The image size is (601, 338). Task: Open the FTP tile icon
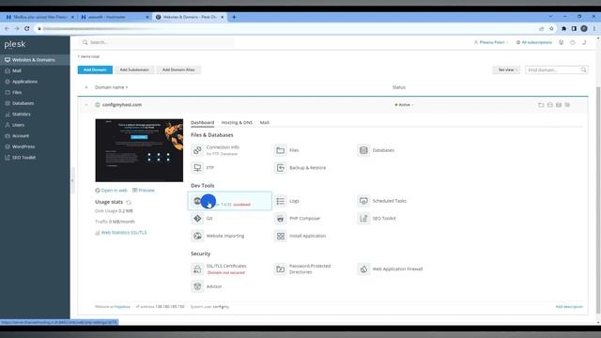(x=197, y=168)
